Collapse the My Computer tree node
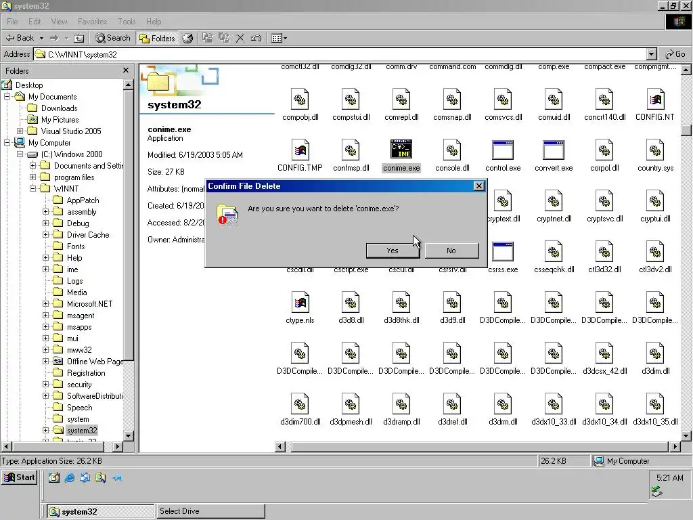 pos(7,142)
